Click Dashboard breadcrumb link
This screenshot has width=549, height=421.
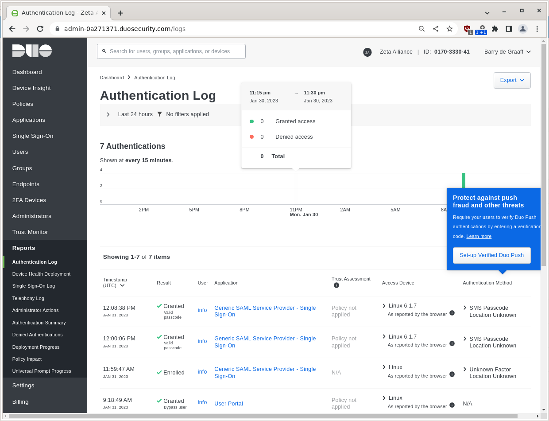112,78
